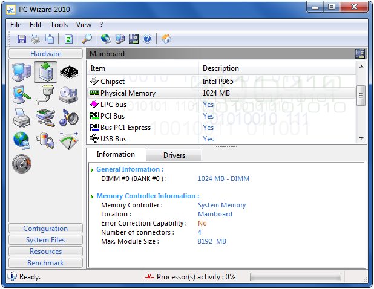Select the LPC bus row

221,105
